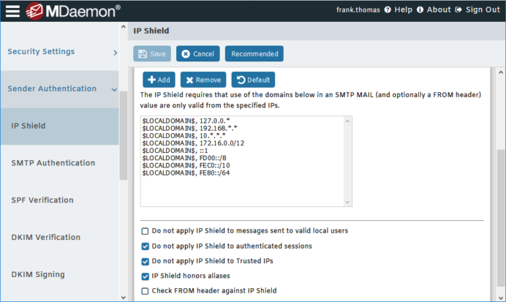Select the $LOCALDOMAIN$, 192.168.*.* entry

(x=189, y=128)
